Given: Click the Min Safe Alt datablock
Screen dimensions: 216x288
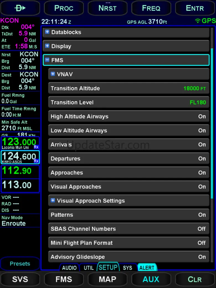Looking at the screenshot, I should 20,125.
